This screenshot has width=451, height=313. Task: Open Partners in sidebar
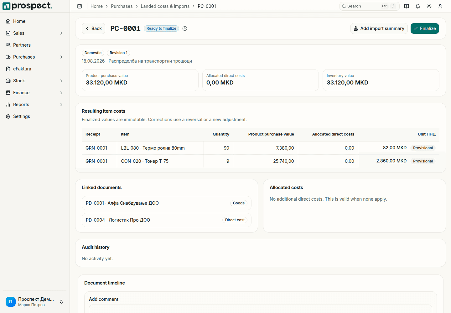pos(35,45)
